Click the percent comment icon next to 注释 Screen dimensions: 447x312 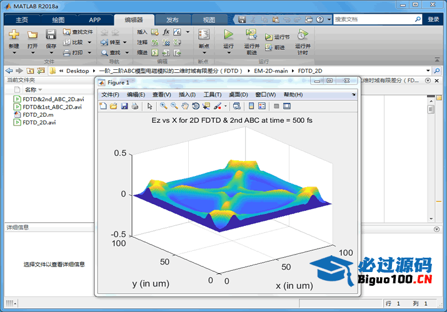(x=155, y=42)
